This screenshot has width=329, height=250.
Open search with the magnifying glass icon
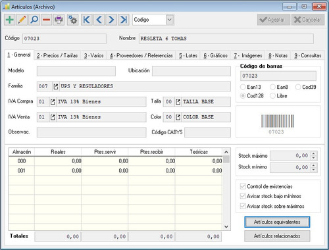34,20
